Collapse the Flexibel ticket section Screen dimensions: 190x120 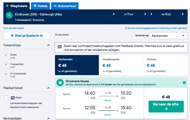(48, 88)
